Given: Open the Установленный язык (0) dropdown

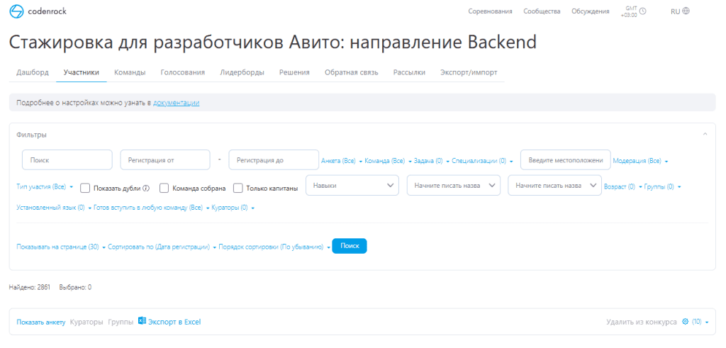Looking at the screenshot, I should coord(54,208).
